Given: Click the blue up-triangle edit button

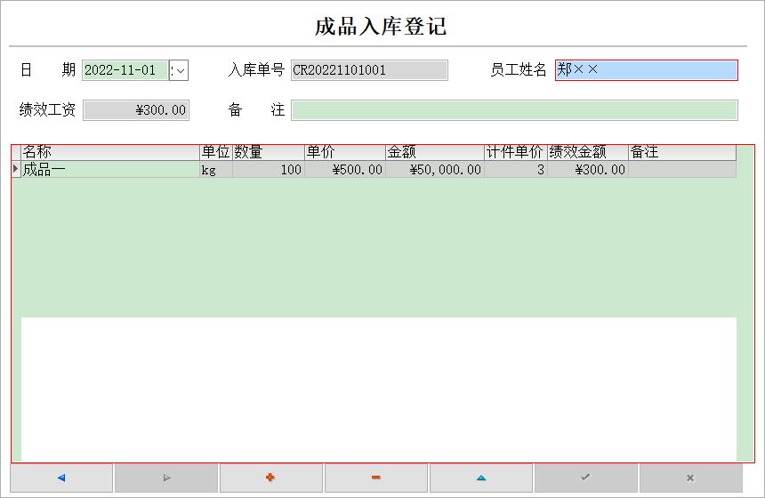Looking at the screenshot, I should [481, 478].
